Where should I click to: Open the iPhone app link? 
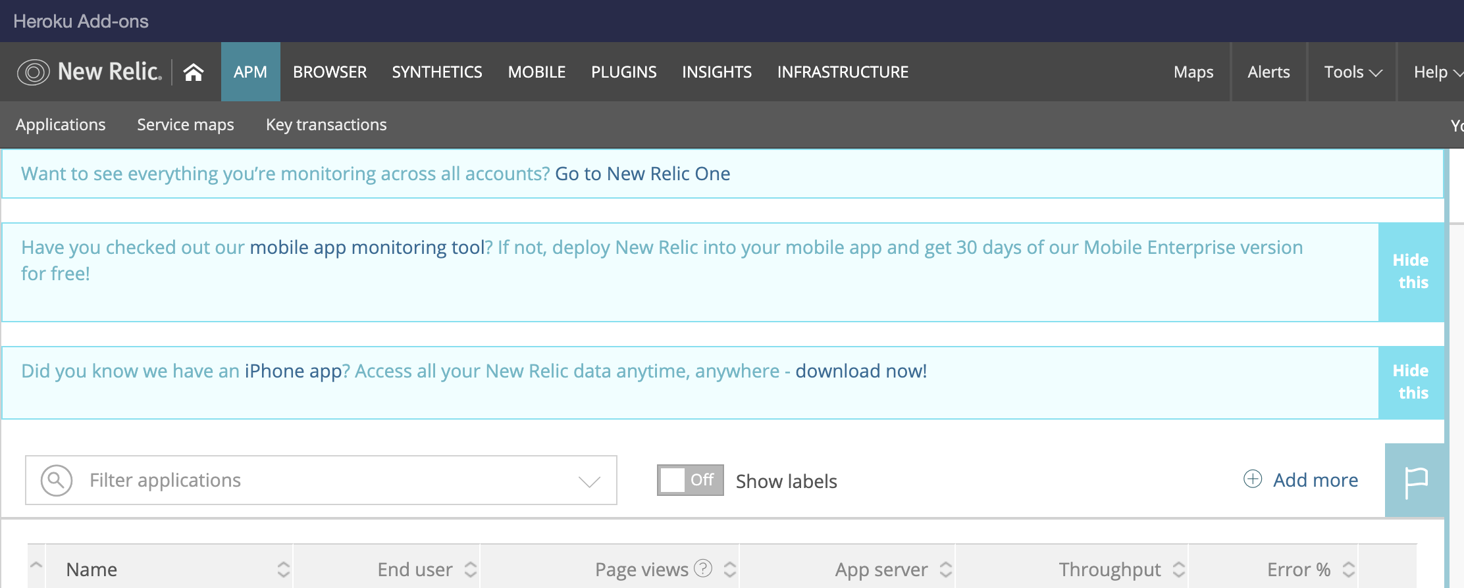click(293, 371)
